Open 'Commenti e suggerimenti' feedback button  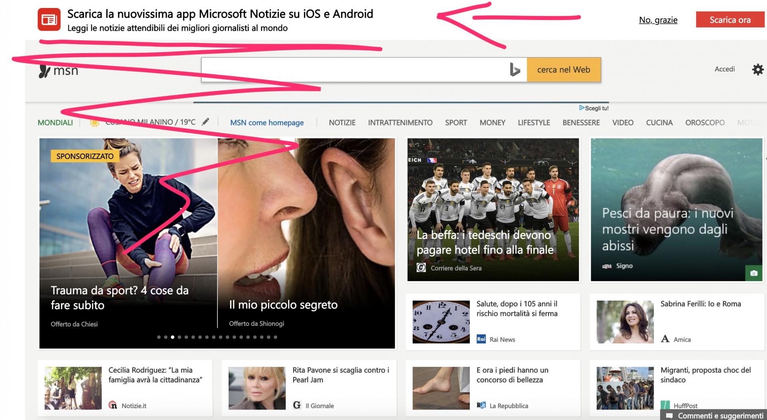[x=713, y=416]
